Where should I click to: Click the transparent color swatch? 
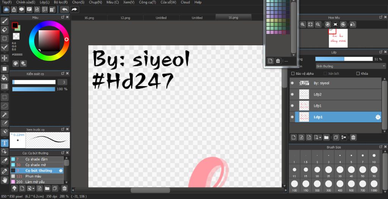click(16, 36)
